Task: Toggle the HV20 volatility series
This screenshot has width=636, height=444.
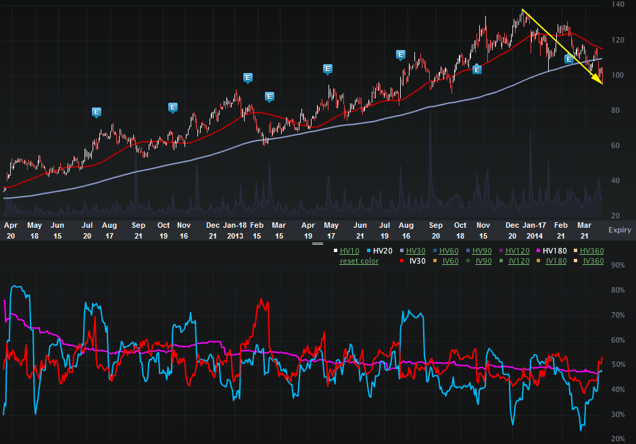Action: [x=383, y=251]
